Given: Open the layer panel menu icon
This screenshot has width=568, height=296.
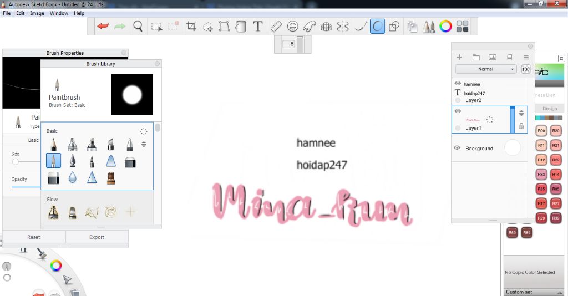Looking at the screenshot, I should pyautogui.click(x=526, y=57).
